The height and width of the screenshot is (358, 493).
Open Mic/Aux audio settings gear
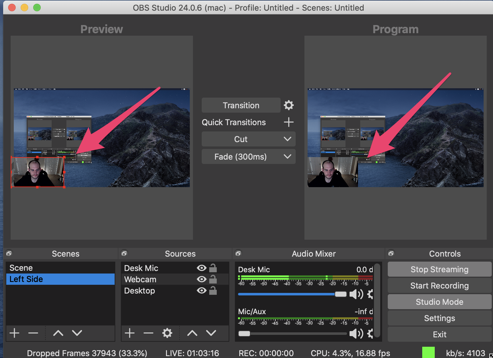370,334
